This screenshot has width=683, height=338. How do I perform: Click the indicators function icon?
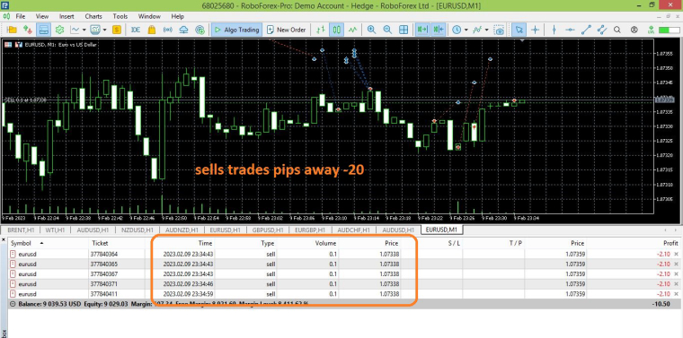tap(477, 30)
